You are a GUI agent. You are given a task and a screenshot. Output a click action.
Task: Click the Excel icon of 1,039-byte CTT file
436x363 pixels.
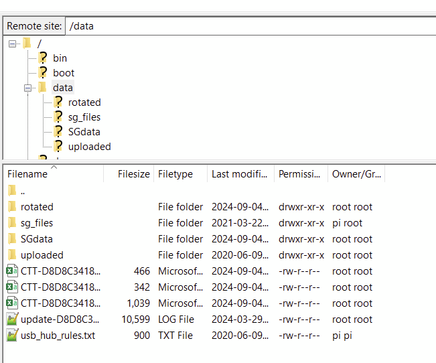pos(11,303)
